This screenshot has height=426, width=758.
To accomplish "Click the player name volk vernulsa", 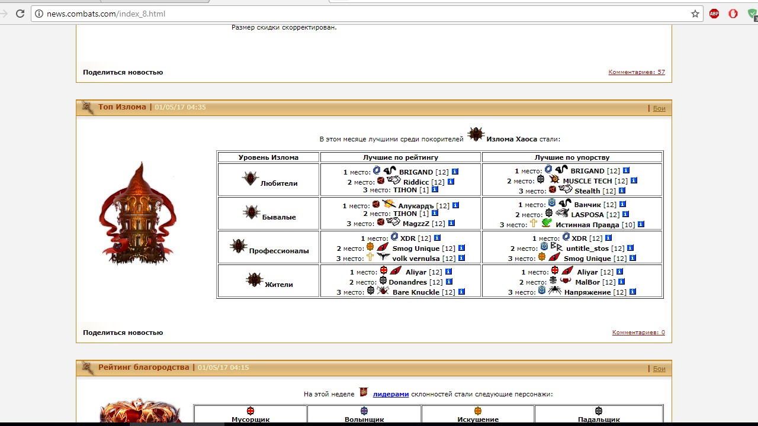I will pos(416,259).
